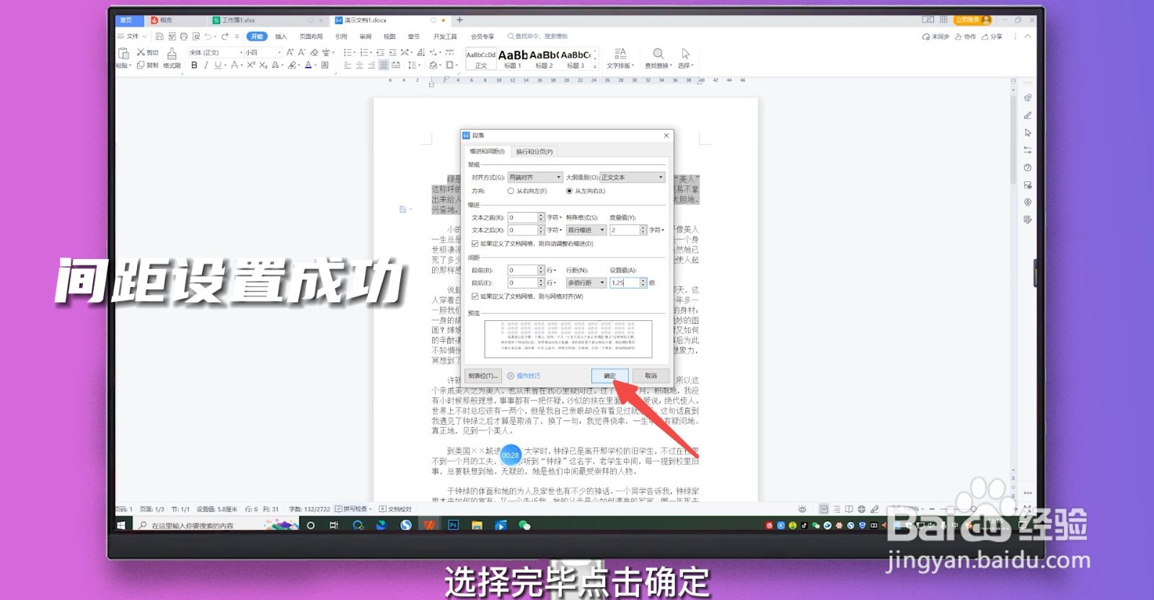Open line spacing (多倍行距) dropdown
Screen dimensions: 1154x600
click(x=586, y=283)
